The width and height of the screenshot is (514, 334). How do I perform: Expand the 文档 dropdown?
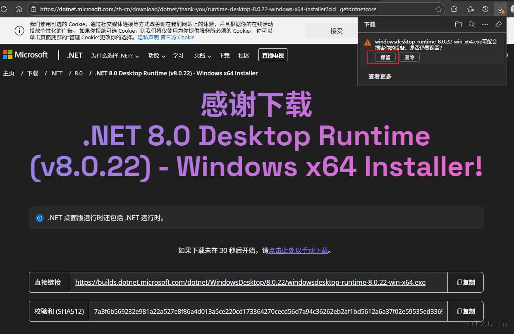pyautogui.click(x=202, y=55)
